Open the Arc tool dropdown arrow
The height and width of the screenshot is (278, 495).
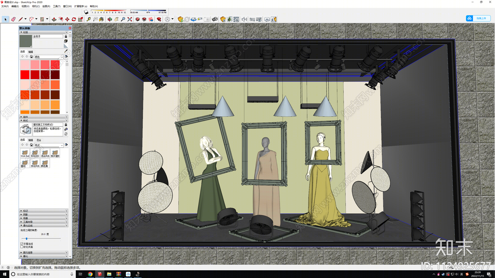click(x=36, y=19)
